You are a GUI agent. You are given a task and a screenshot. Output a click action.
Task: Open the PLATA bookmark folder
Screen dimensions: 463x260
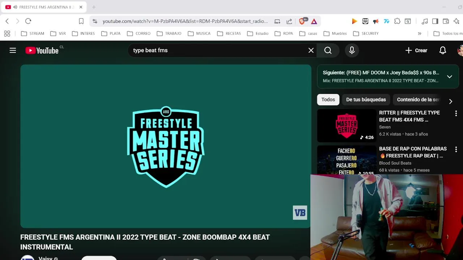pyautogui.click(x=111, y=34)
